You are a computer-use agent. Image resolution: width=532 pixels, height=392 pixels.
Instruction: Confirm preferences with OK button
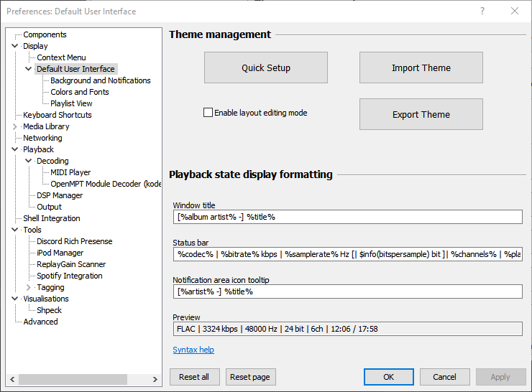[388, 377]
